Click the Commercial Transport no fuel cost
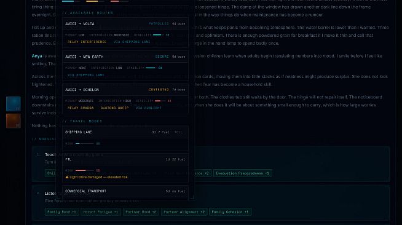This screenshot has width=402, height=225. pyautogui.click(x=175, y=191)
